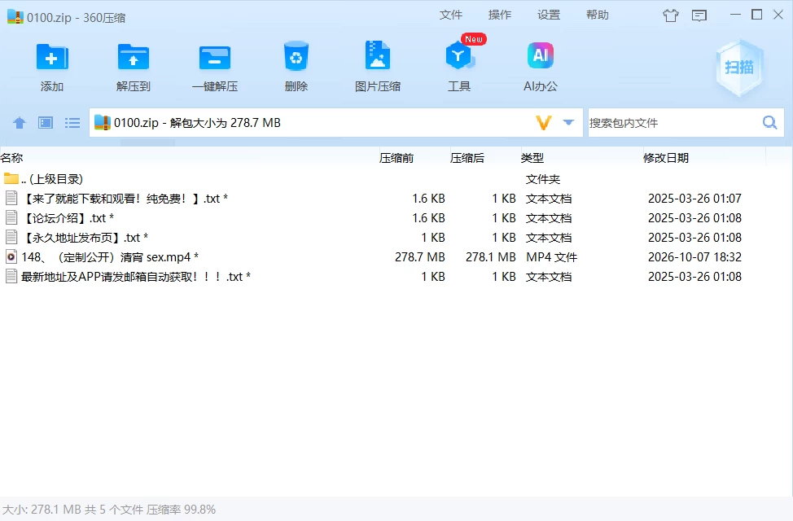Sort by 修改日期 column header
Screen dimensions: 793x521
pos(666,158)
